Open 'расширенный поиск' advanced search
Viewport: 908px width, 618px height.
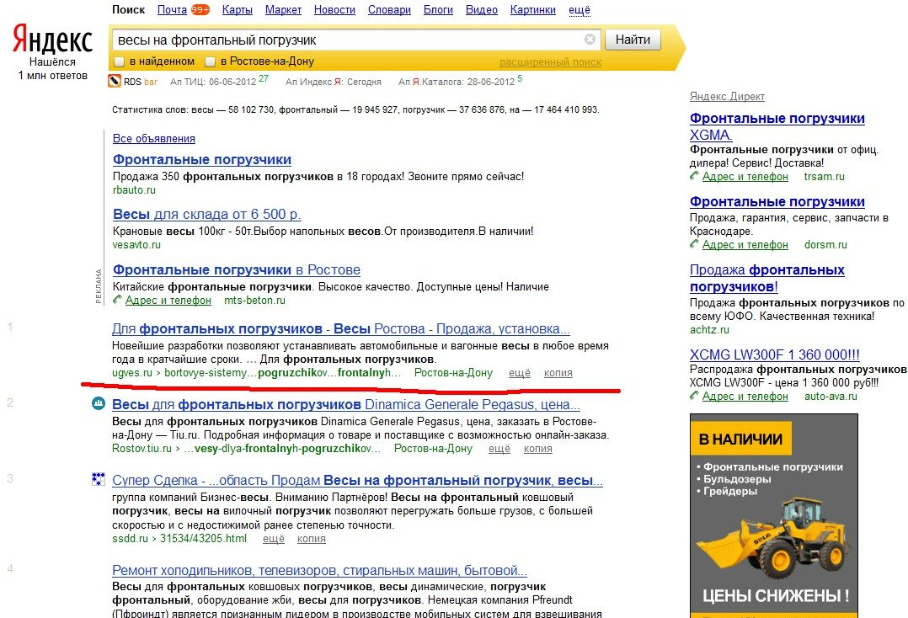pos(550,62)
